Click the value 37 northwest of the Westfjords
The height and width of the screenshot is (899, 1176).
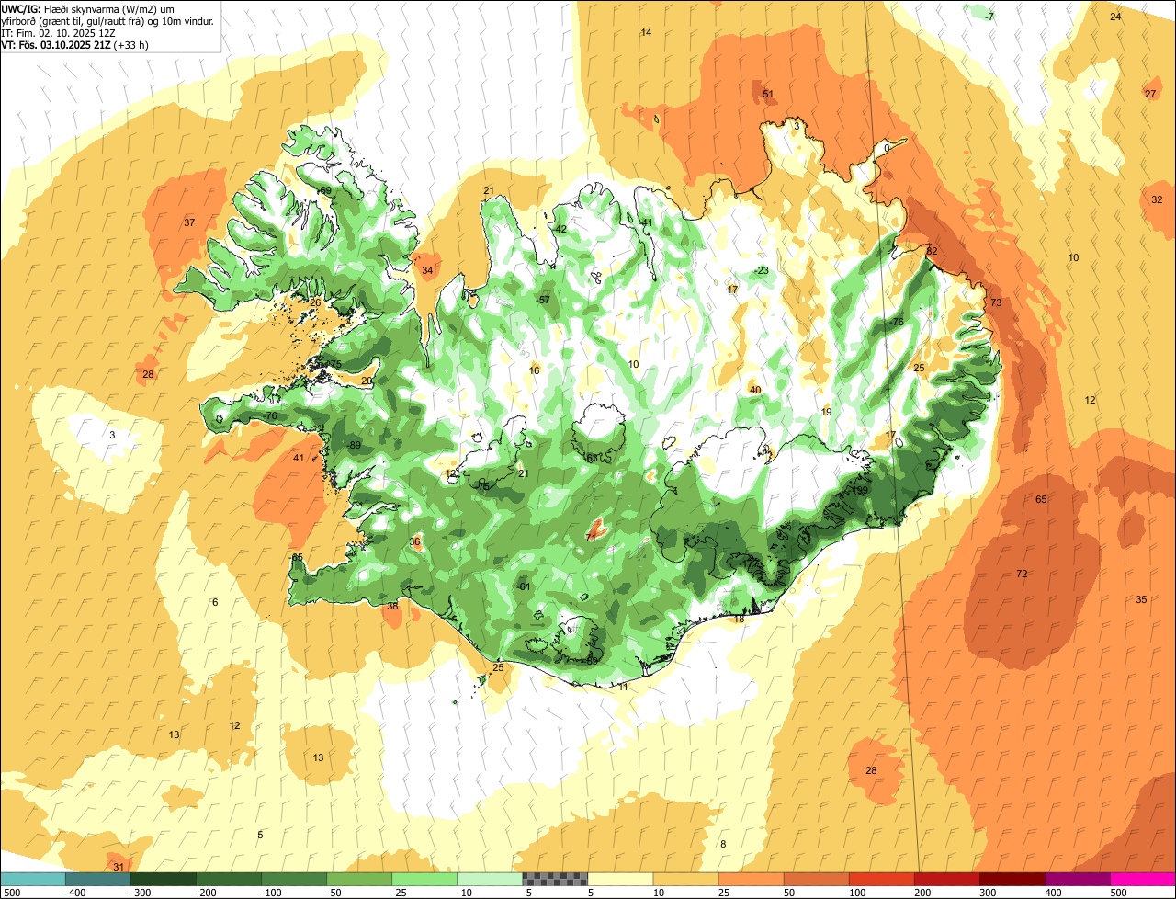click(x=189, y=222)
